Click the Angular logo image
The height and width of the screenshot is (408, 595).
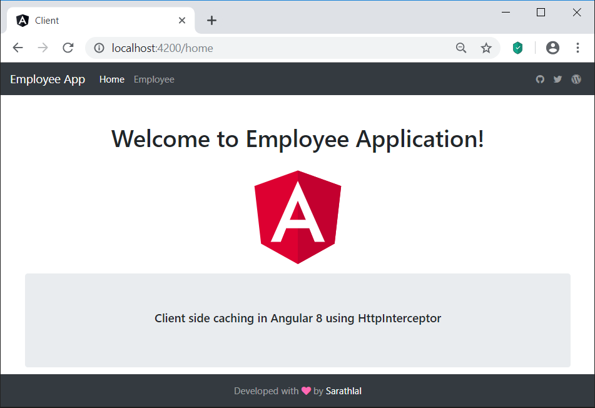(x=298, y=217)
